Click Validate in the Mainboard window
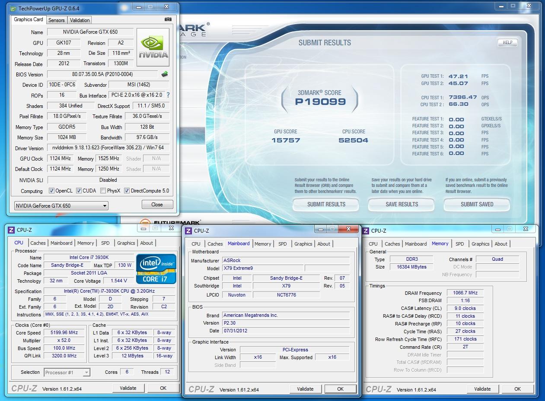Viewport: 545px width, 401px height. pos(305,389)
